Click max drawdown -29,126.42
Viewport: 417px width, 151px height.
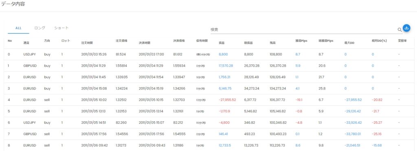[352, 112]
